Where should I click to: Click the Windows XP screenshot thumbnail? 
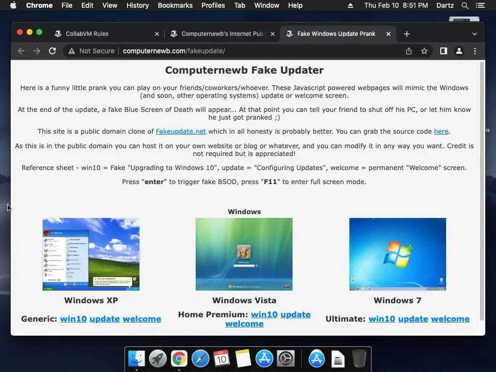91,254
